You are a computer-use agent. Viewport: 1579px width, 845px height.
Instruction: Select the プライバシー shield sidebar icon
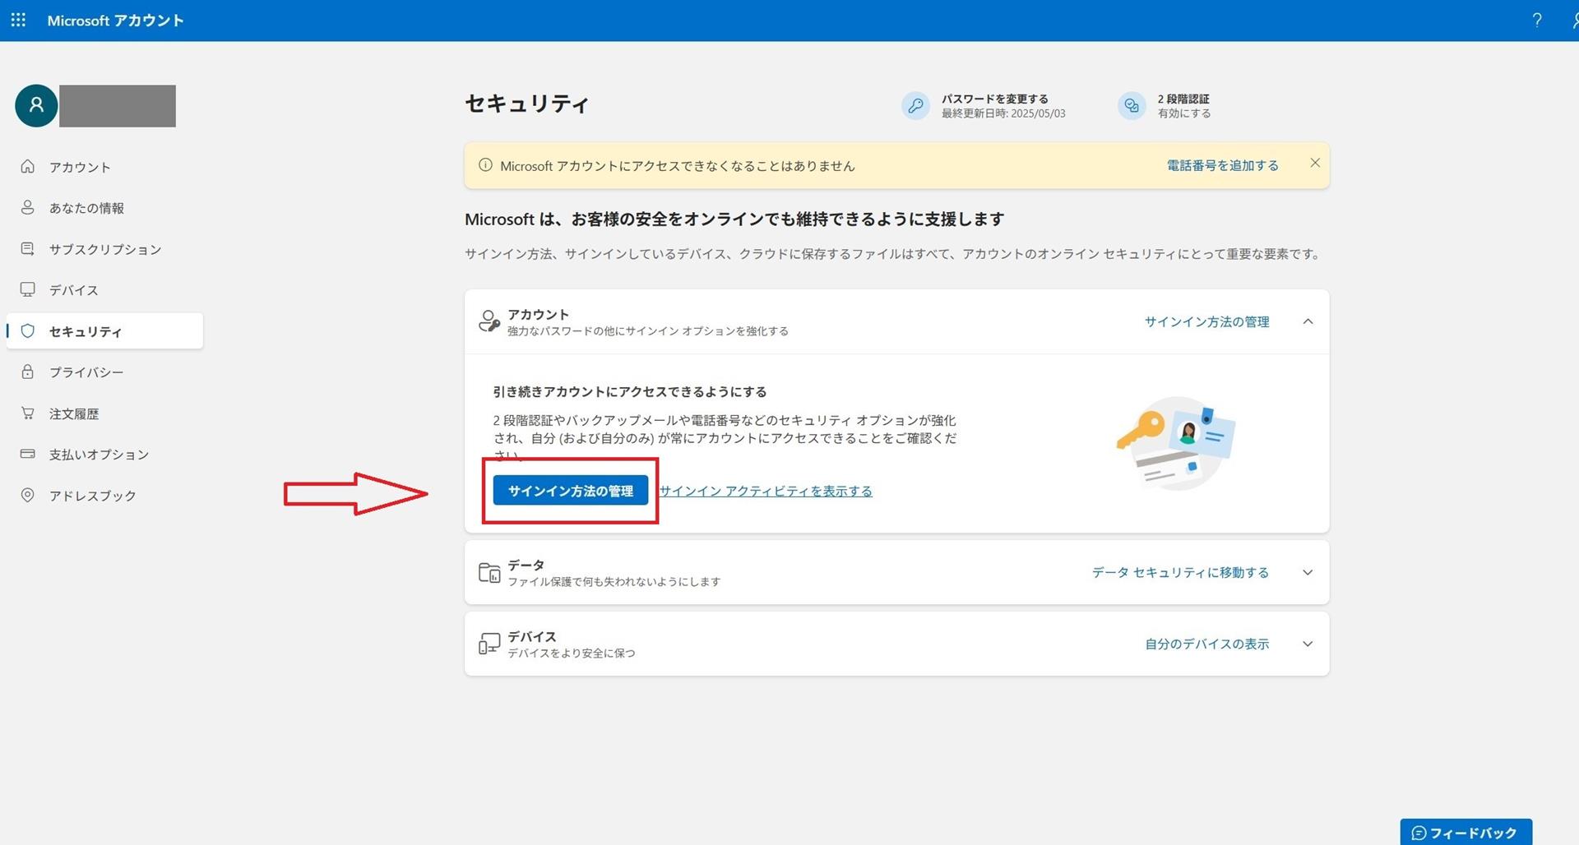click(28, 372)
